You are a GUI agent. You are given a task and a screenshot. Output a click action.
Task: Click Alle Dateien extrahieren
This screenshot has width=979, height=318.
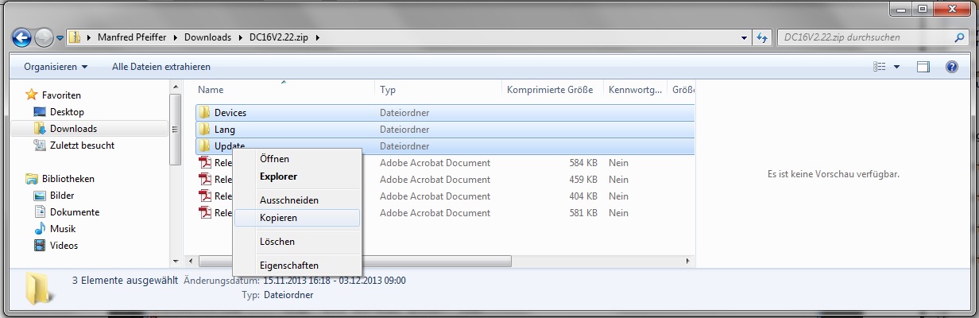coord(161,67)
